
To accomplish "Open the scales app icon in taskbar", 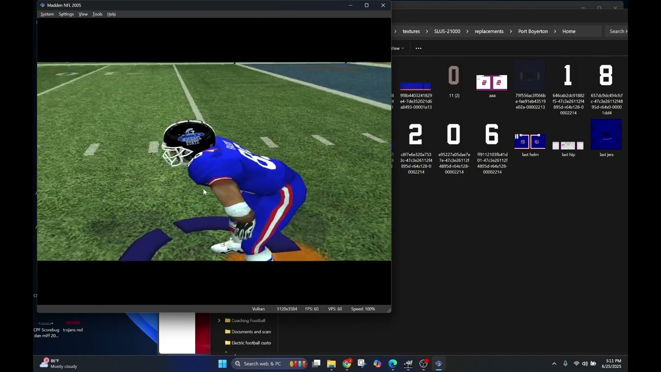I will pos(408,364).
